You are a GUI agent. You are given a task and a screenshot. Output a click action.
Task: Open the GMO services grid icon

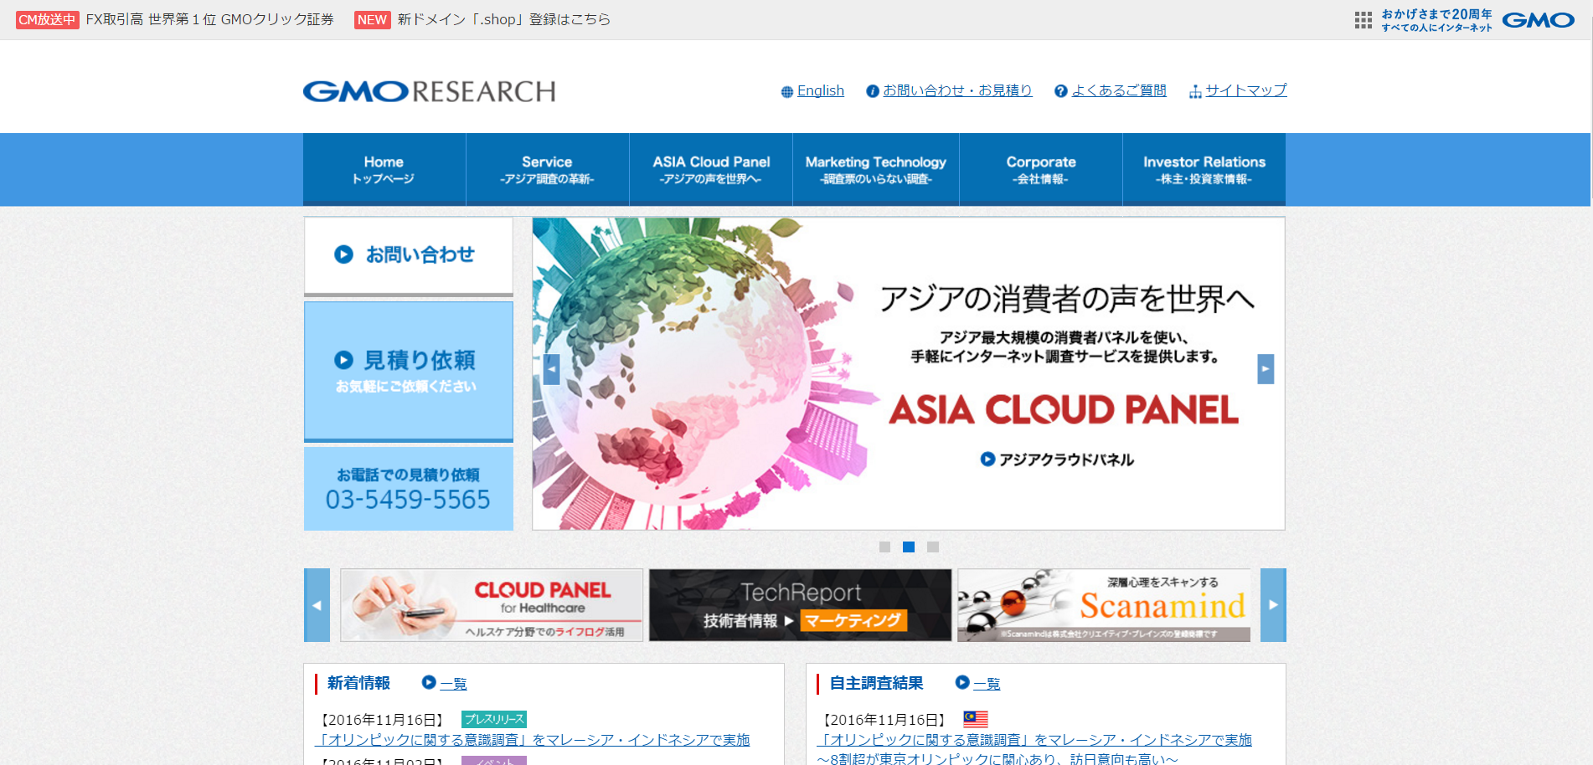pos(1363,20)
